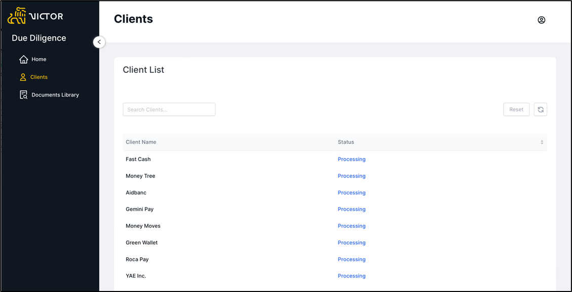This screenshot has width=572, height=292.
Task: Click Processing link for YAE Inc.
Action: [x=351, y=276]
